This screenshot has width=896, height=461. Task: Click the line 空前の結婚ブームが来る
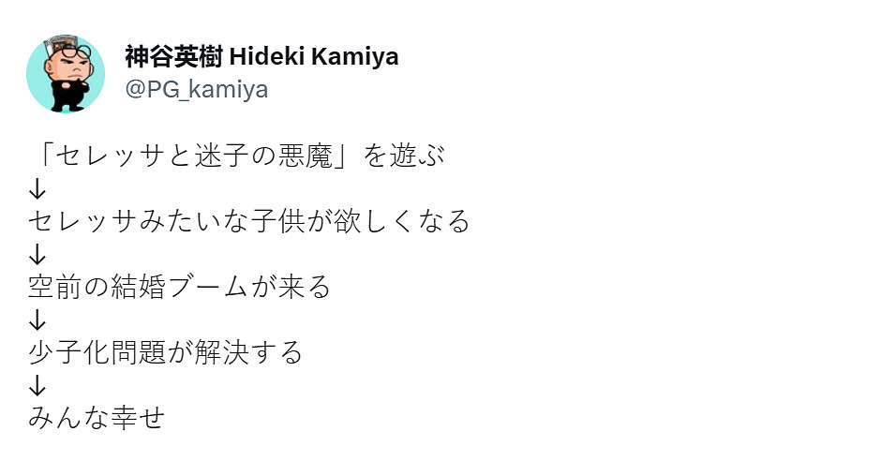click(180, 287)
